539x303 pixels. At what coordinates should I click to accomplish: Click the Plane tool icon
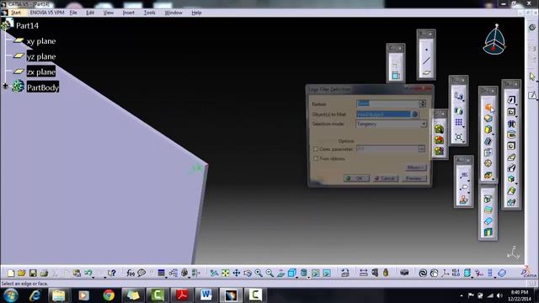[426, 72]
